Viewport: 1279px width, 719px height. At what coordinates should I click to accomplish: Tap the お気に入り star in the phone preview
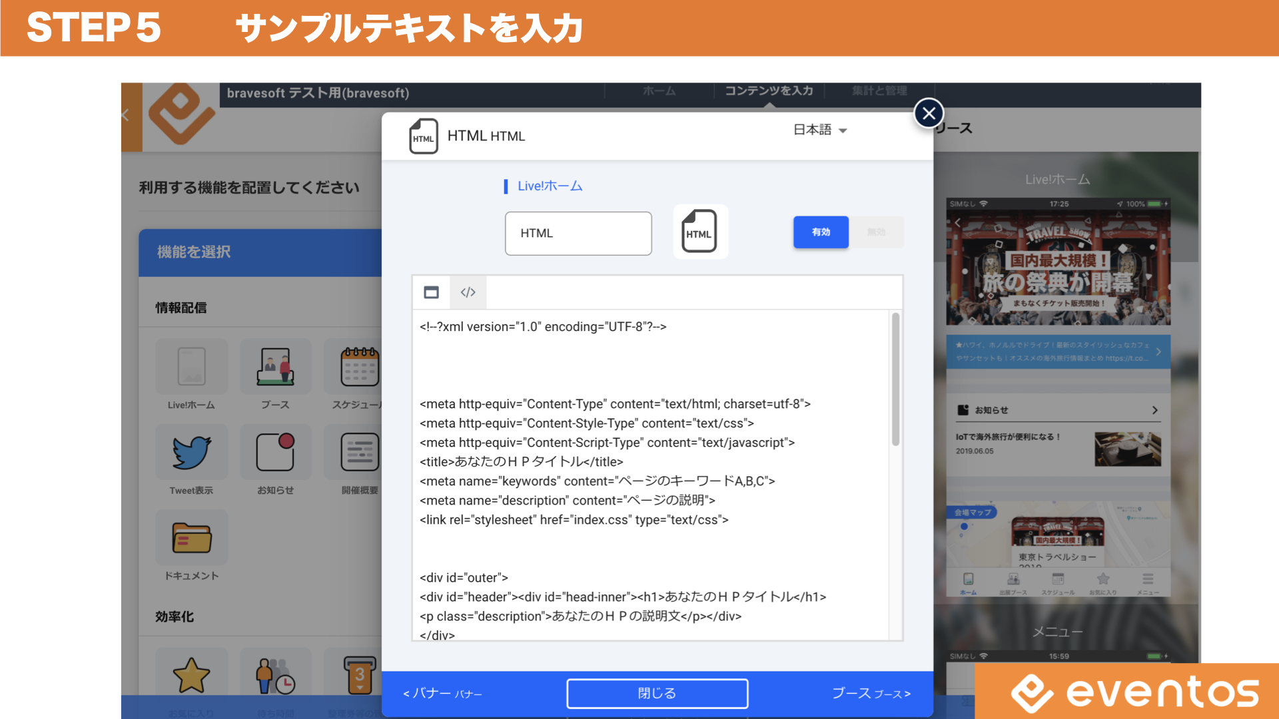click(x=1102, y=583)
